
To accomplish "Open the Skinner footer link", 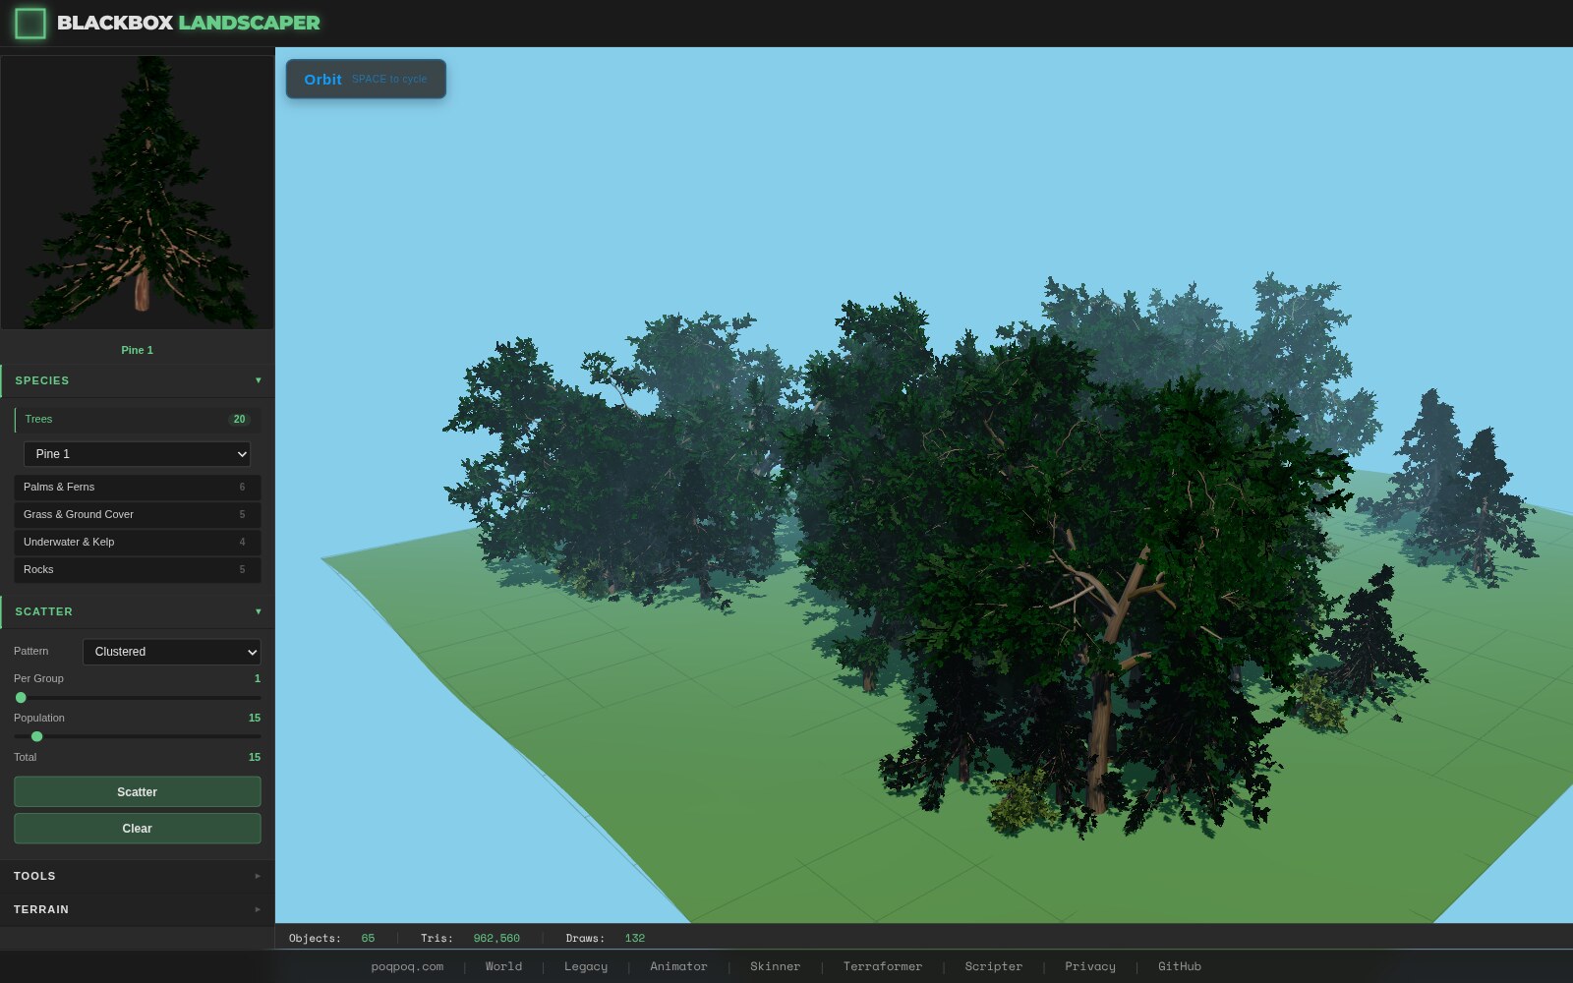I will 775,966.
